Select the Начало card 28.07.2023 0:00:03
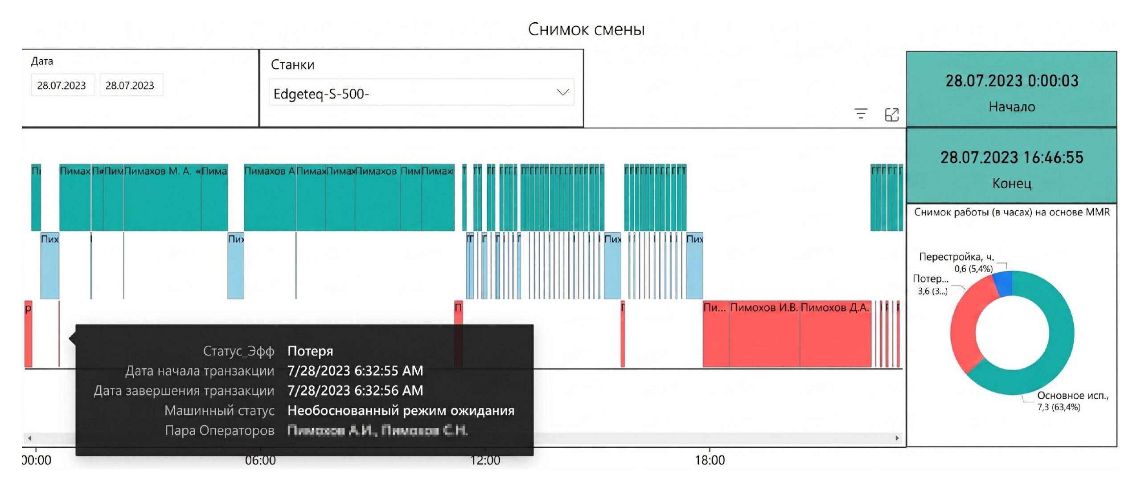Image resolution: width=1141 pixels, height=491 pixels. [x=1011, y=89]
